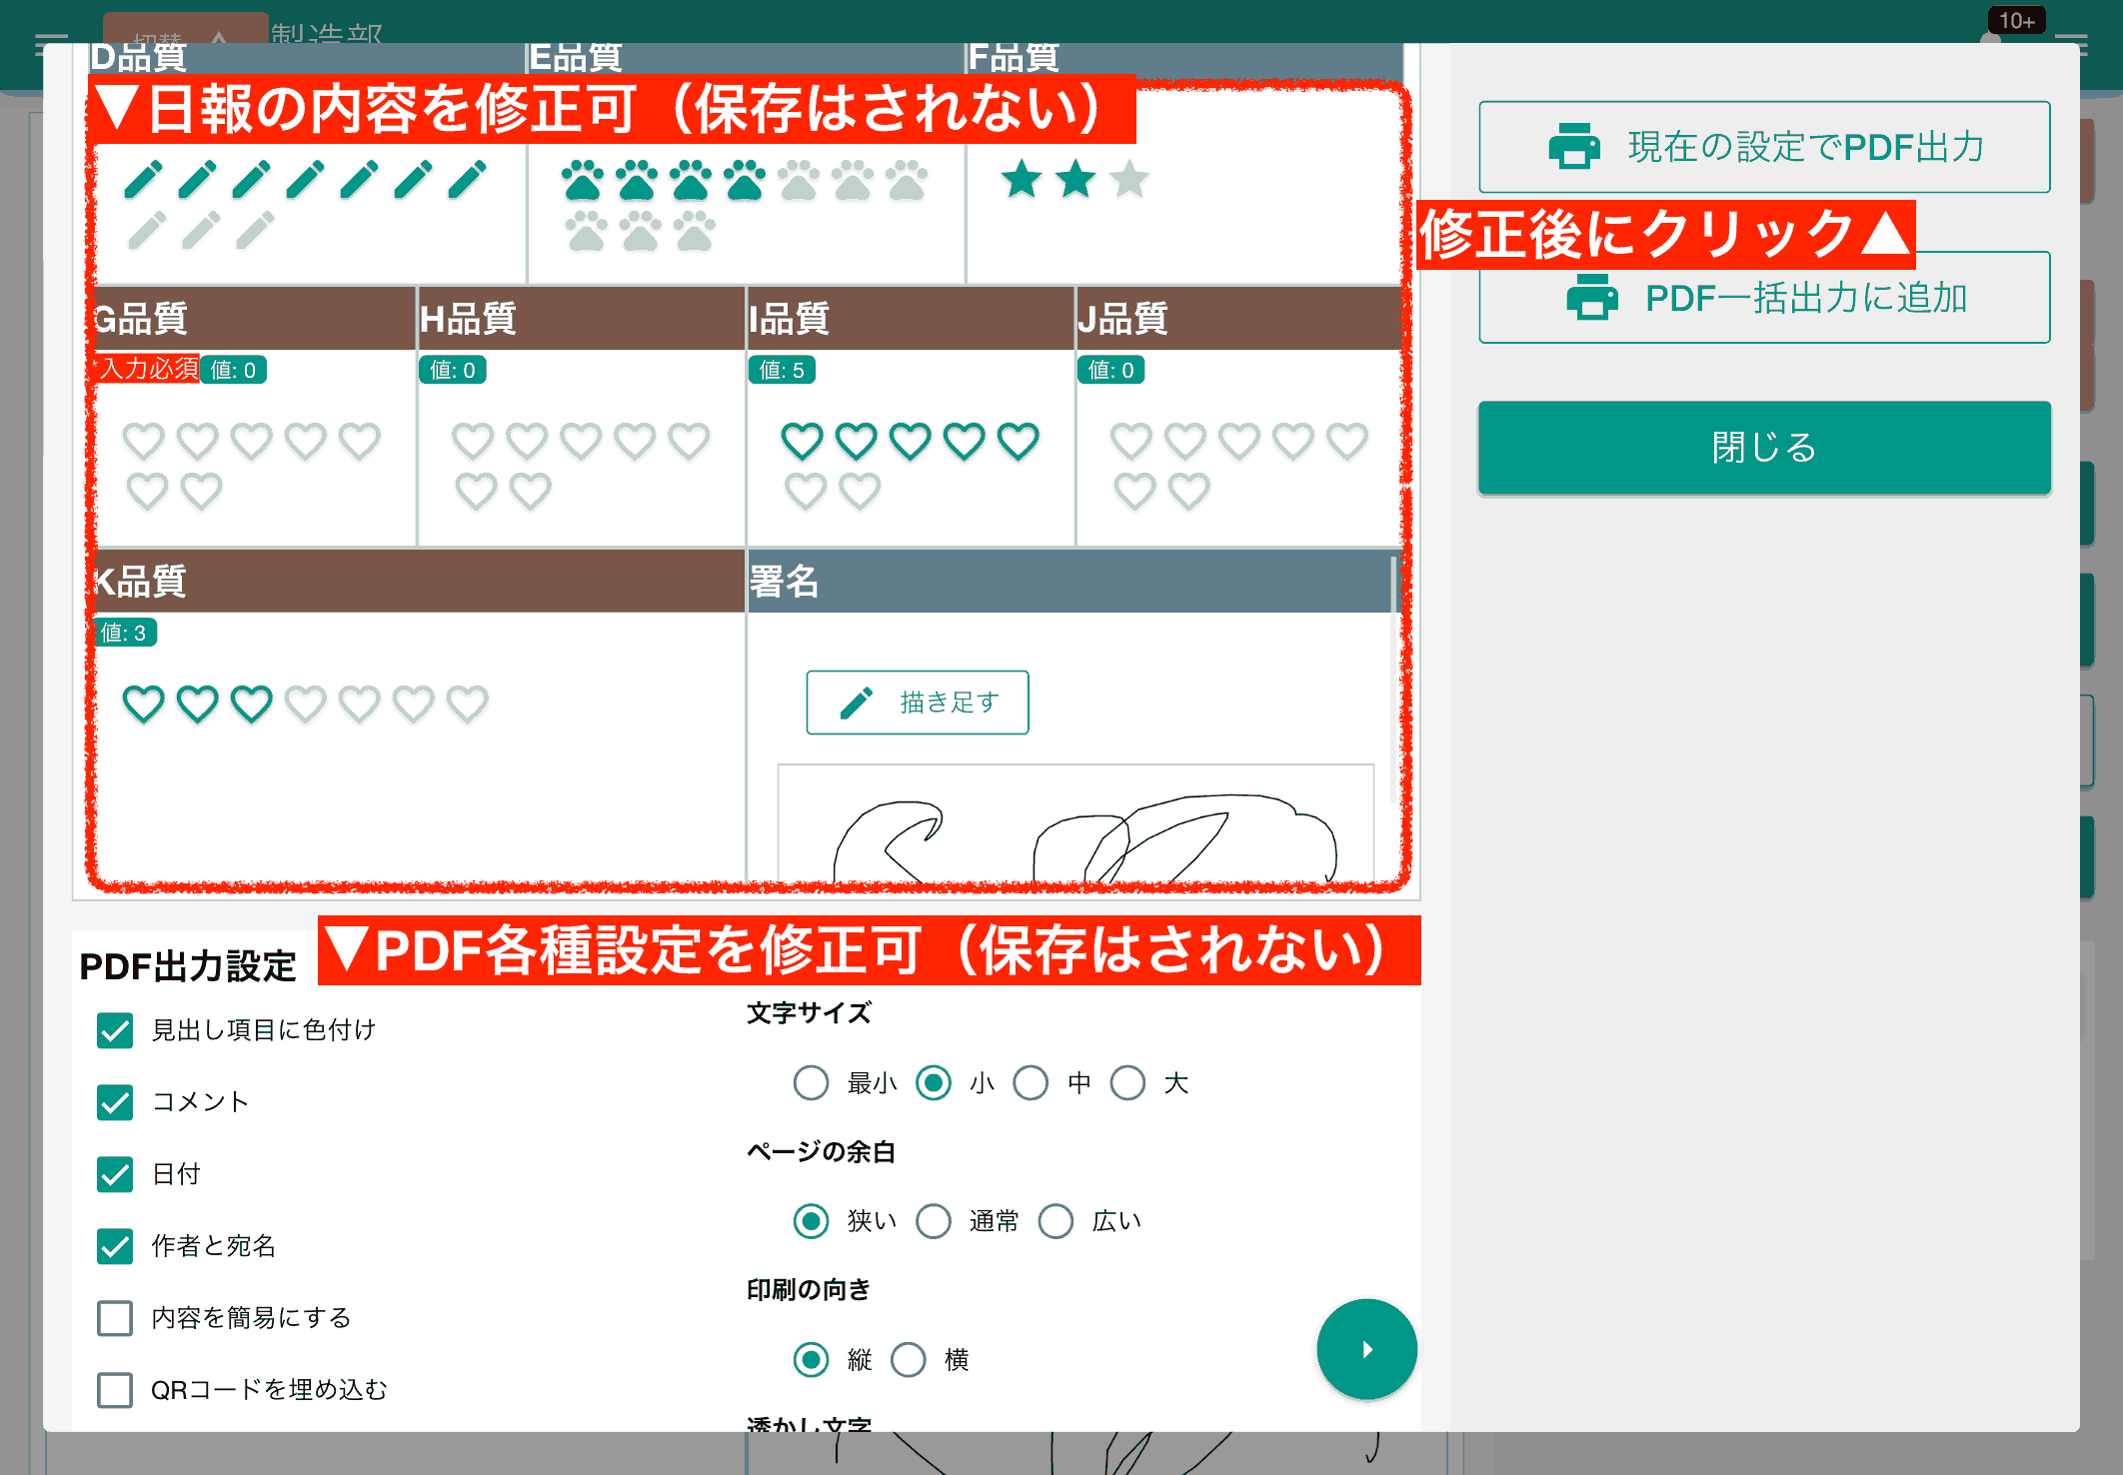Image resolution: width=2123 pixels, height=1475 pixels.
Task: Switch 印刷の向き to 横
Action: tap(908, 1359)
